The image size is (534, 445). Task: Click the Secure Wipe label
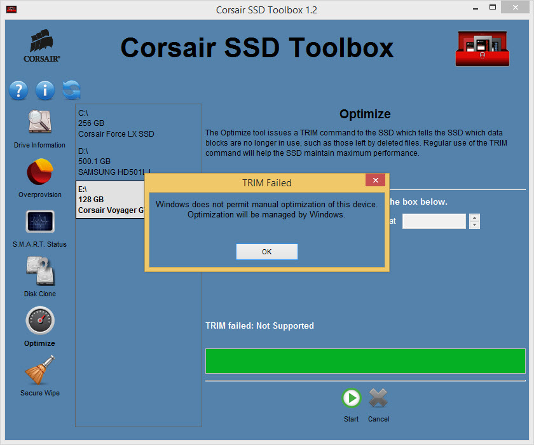(40, 393)
